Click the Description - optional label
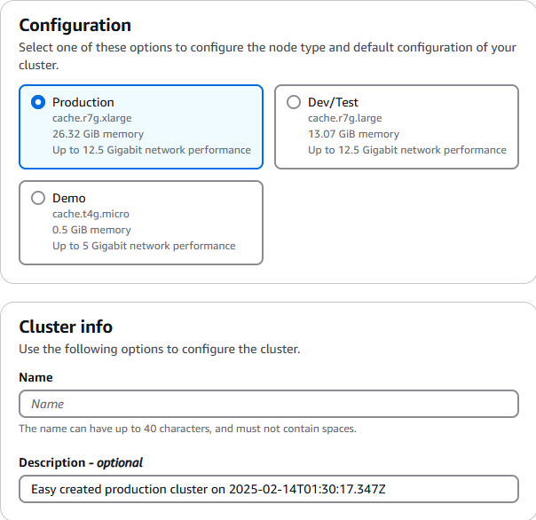The width and height of the screenshot is (536, 520). pos(81,462)
